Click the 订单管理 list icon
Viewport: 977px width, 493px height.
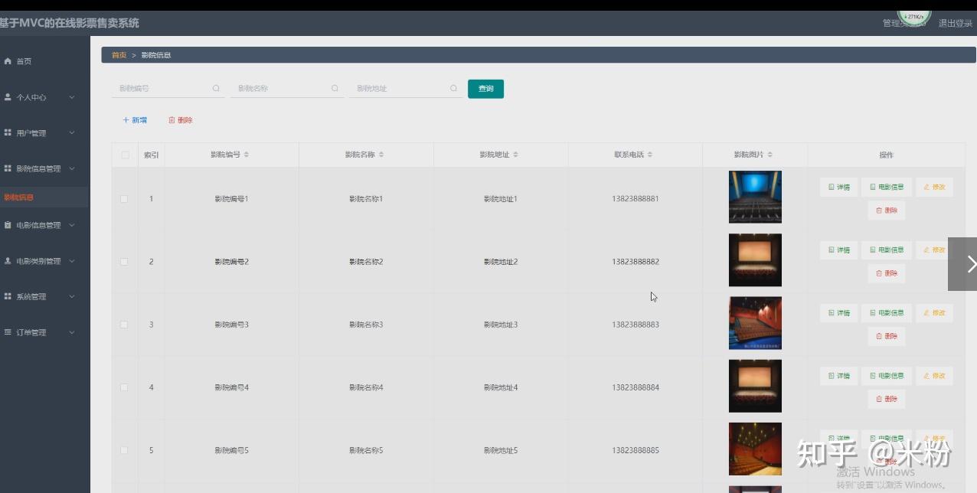[8, 332]
